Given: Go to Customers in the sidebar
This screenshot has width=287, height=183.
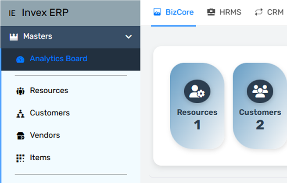Looking at the screenshot, I should coord(50,113).
